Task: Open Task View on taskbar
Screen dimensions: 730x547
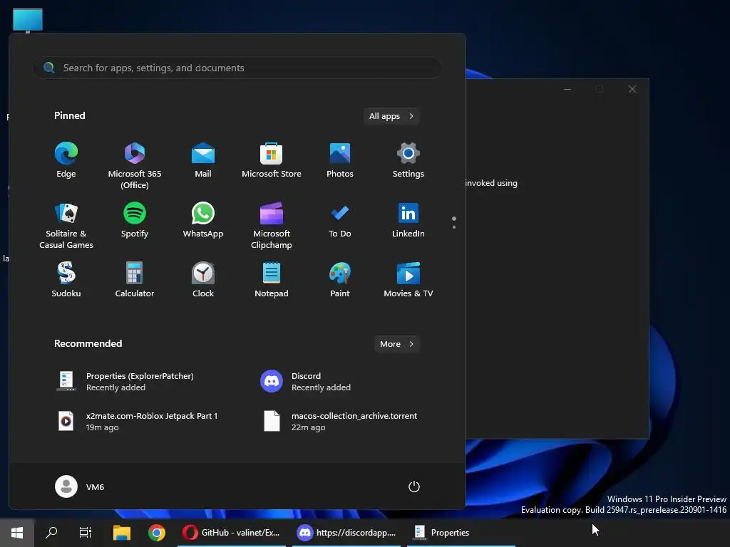Action: tap(86, 533)
